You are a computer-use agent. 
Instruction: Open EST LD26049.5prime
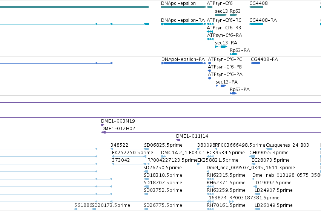[273, 205]
